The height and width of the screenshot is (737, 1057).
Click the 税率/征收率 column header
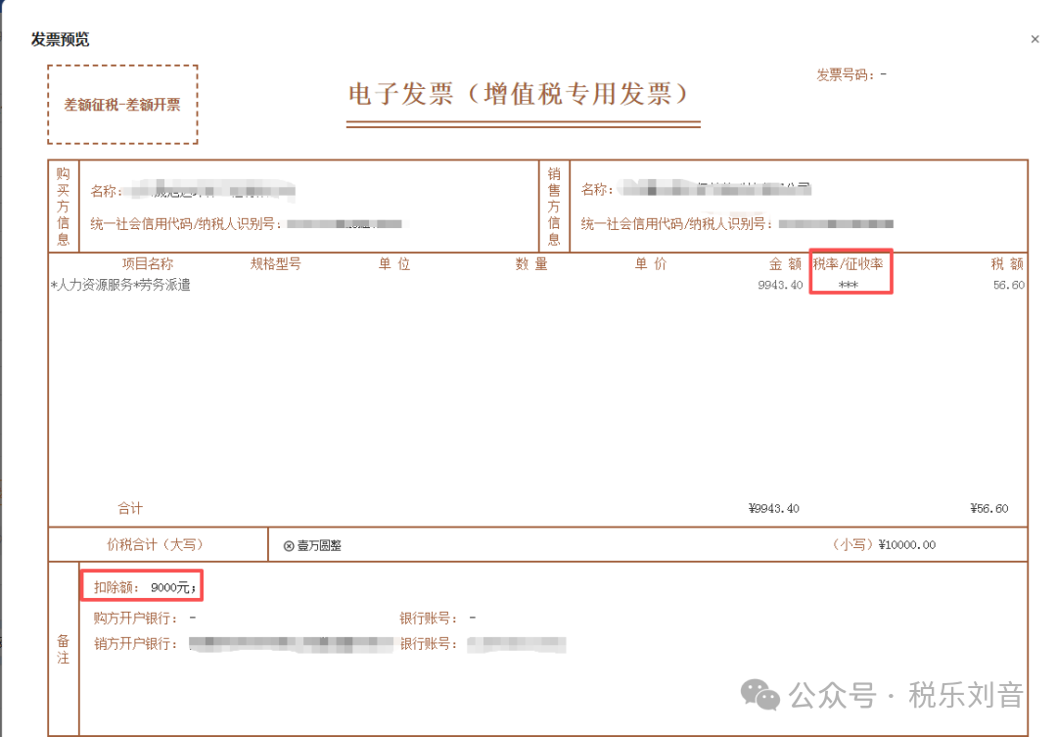[x=848, y=263]
